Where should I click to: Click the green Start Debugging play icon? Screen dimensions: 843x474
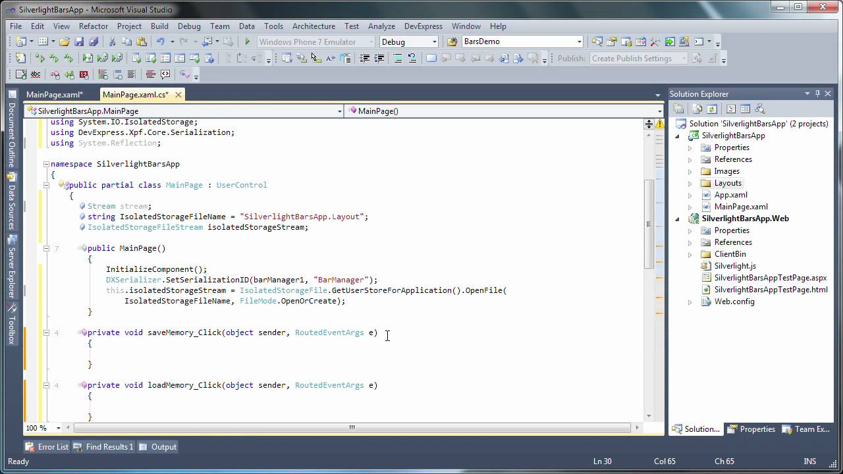(248, 41)
